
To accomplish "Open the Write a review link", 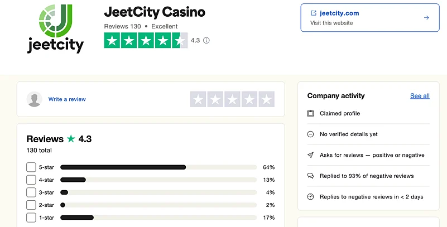I will pyautogui.click(x=67, y=99).
